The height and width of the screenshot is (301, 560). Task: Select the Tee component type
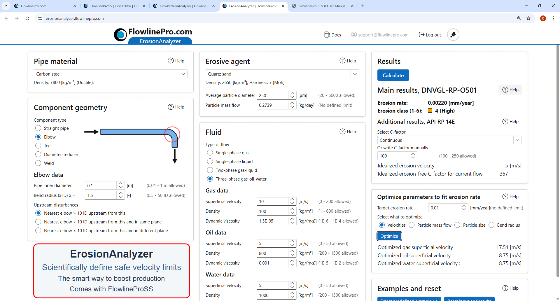click(x=38, y=146)
